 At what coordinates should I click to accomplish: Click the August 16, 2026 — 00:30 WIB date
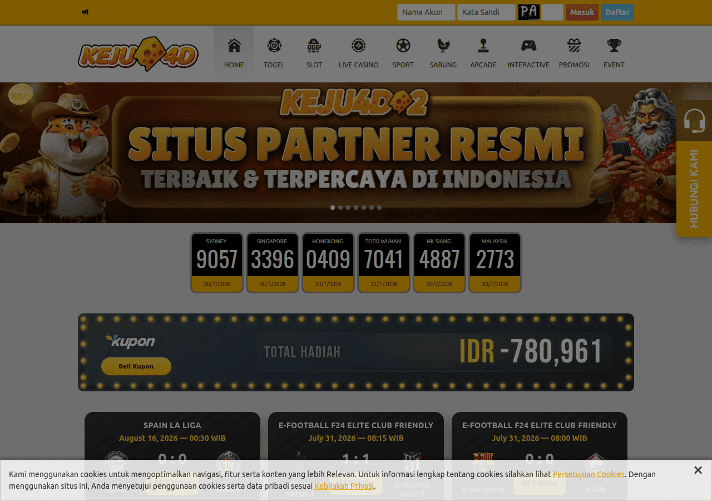[x=172, y=438]
